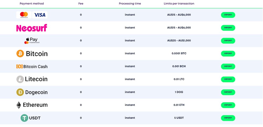This screenshot has width=263, height=127.
Task: Choose the Apple Pay mastercard logo
Action: point(32,41)
